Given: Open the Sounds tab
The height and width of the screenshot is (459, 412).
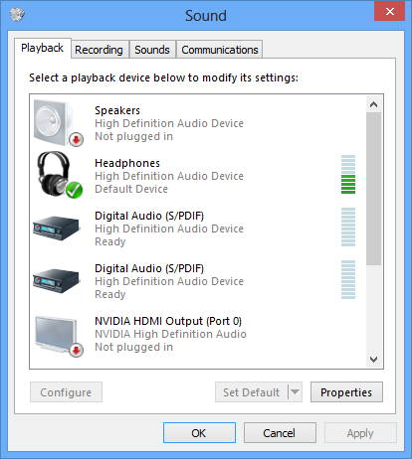Looking at the screenshot, I should (x=152, y=50).
